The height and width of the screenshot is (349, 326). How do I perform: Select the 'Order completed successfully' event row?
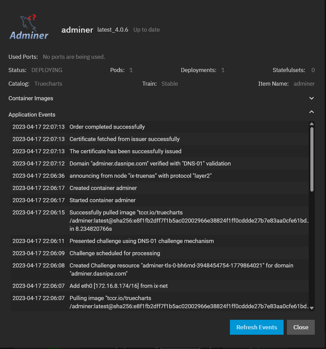[107, 127]
